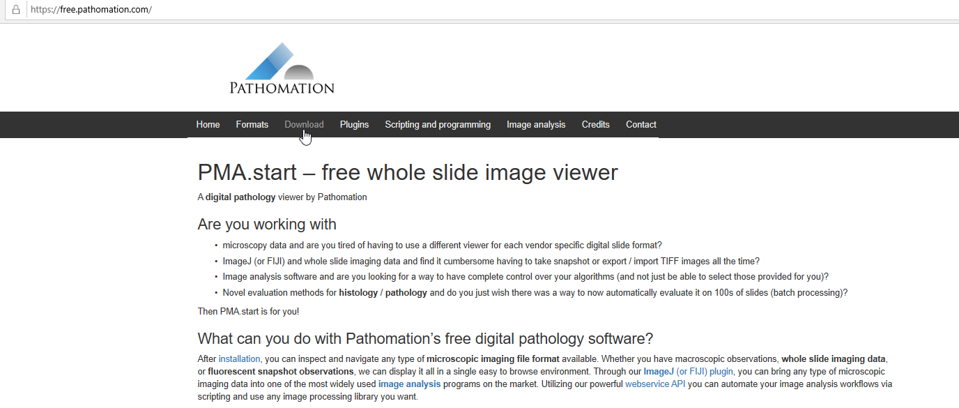This screenshot has height=408, width=959.
Task: Visit the Credits page from the navbar
Action: (595, 125)
